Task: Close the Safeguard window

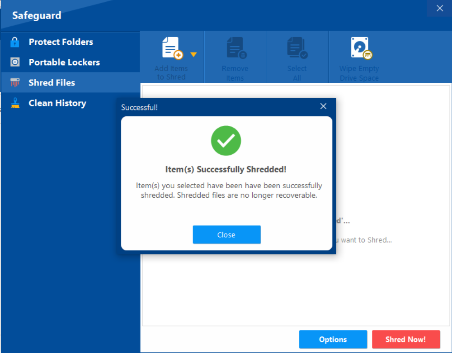Action: click(440, 8)
